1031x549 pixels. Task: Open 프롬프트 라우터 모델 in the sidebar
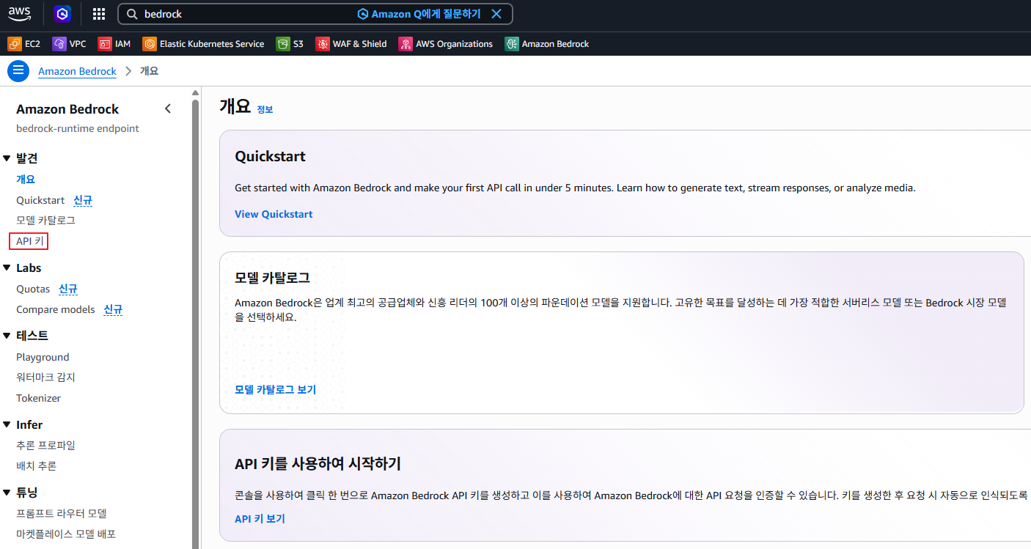click(x=62, y=513)
